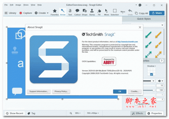Click the Quick Styles vertical scrollbar

click(164, 42)
